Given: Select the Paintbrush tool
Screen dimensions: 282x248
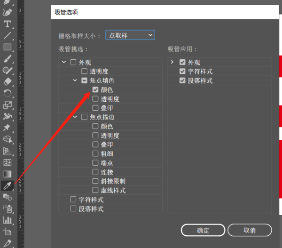Looking at the screenshot, I should click(8, 59).
